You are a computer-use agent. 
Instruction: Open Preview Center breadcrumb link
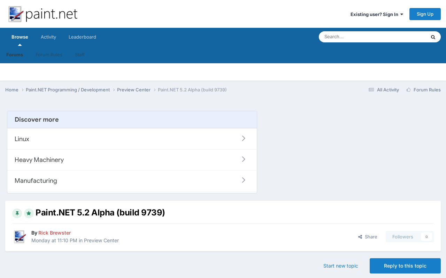tap(134, 90)
